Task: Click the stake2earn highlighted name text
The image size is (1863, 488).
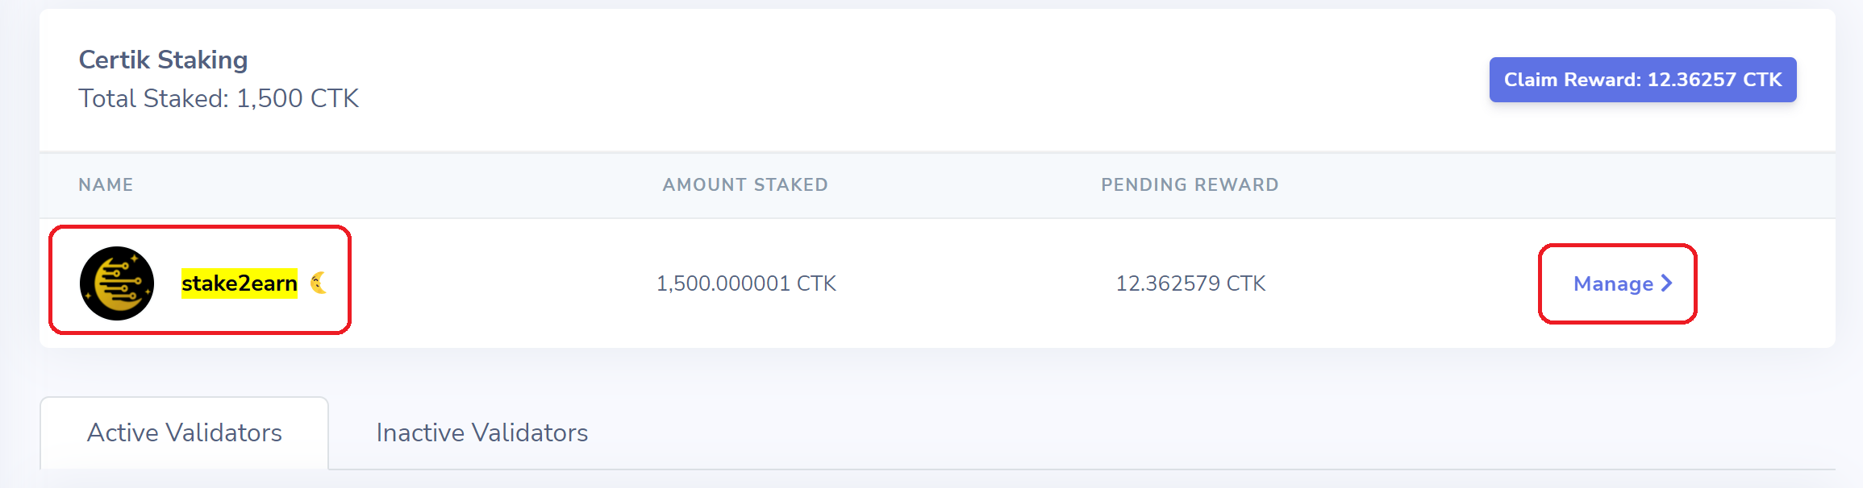Action: [x=240, y=283]
